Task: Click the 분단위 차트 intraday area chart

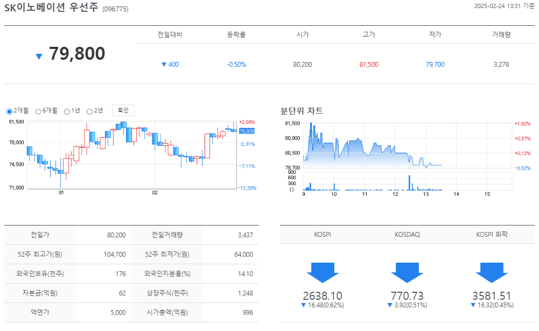Action: pyautogui.click(x=407, y=146)
